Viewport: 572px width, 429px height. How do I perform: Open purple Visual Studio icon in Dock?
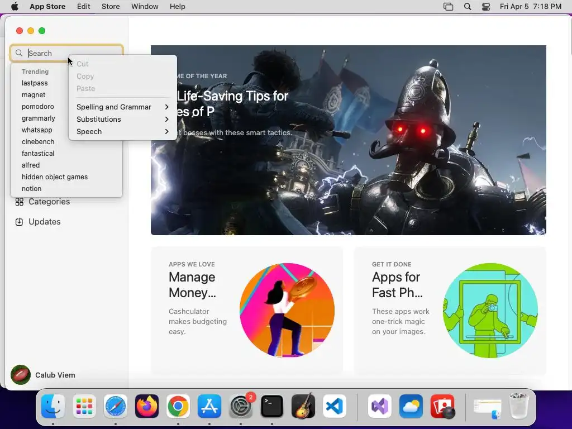[379, 406]
